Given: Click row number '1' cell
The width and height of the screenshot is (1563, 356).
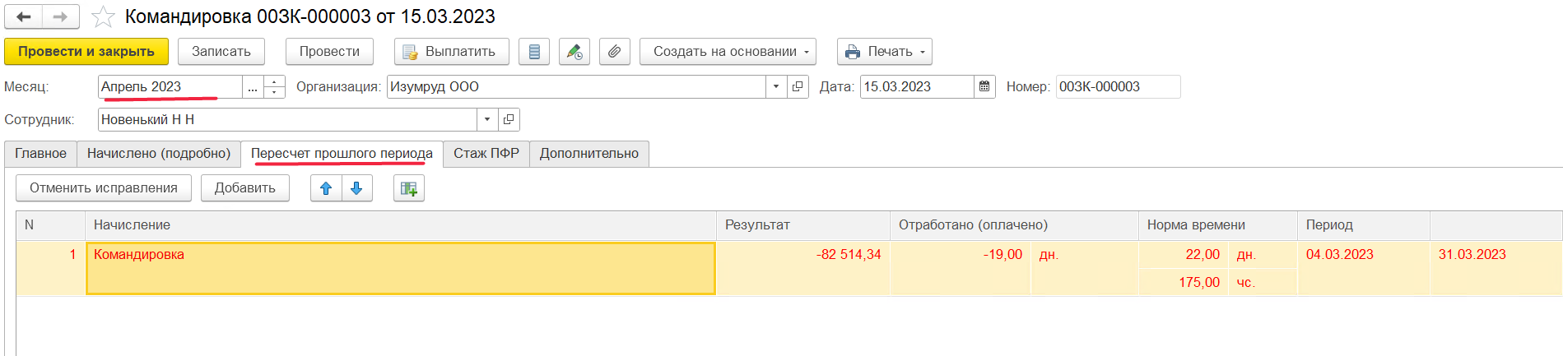Looking at the screenshot, I should (51, 268).
